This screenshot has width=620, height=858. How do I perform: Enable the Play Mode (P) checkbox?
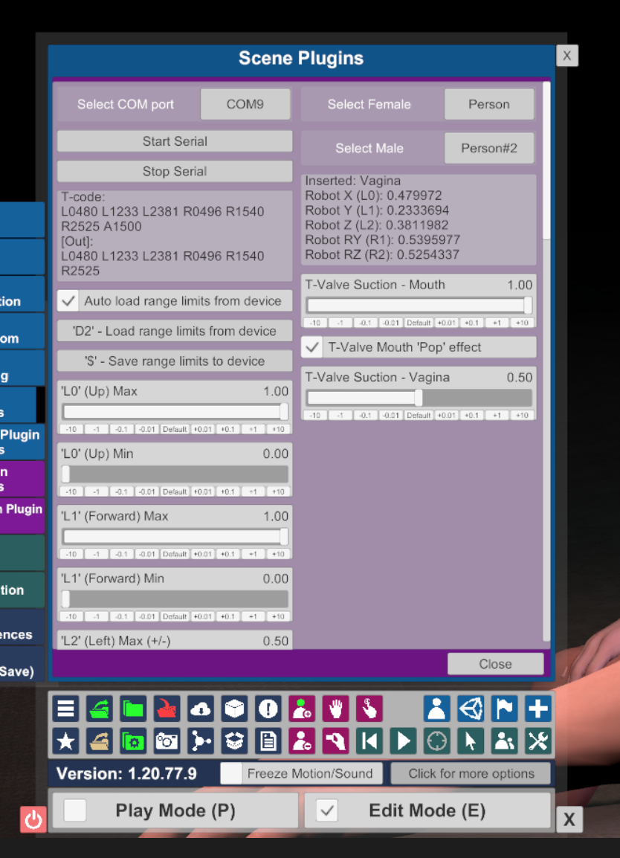(x=75, y=810)
